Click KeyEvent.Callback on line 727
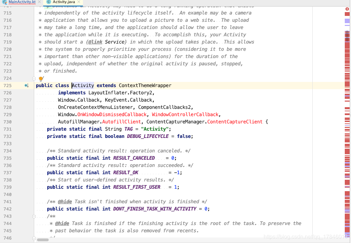 point(128,100)
